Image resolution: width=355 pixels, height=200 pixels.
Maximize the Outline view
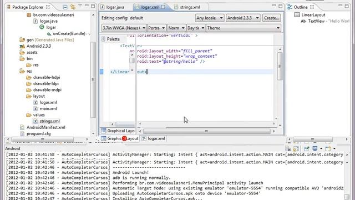pyautogui.click(x=347, y=6)
